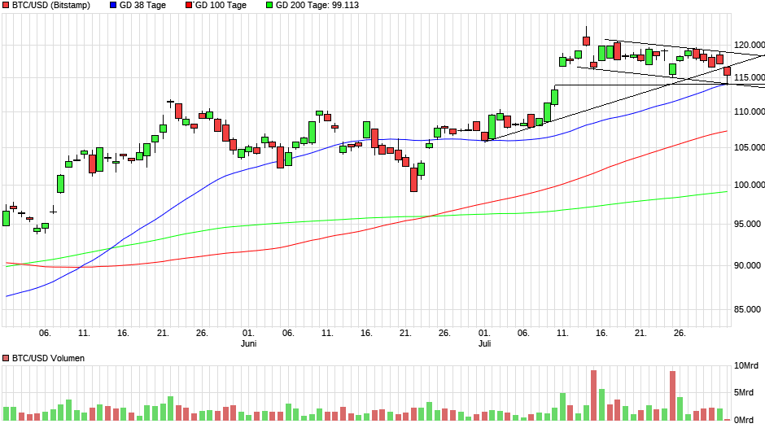Click the 85.000 price axis label

click(x=747, y=309)
